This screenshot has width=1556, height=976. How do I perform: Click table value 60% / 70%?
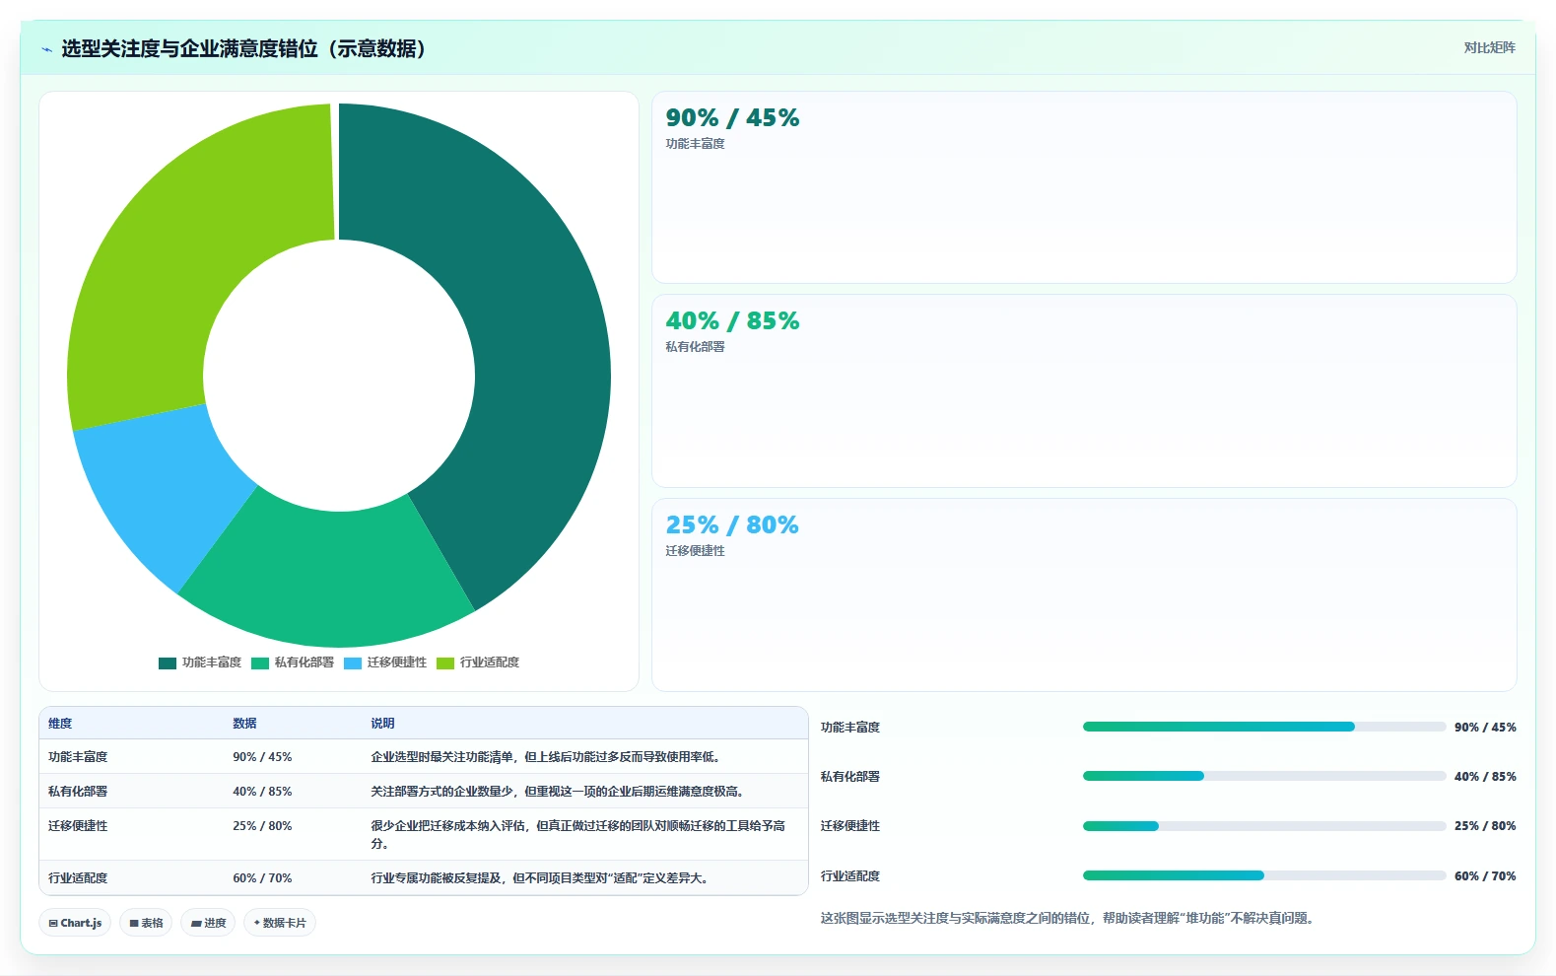(262, 878)
